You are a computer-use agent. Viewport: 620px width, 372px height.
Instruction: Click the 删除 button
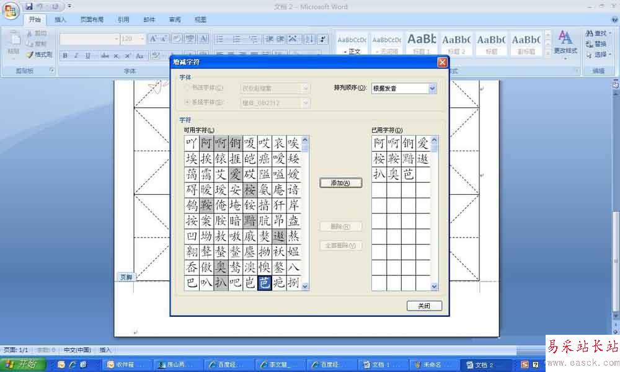(x=340, y=226)
